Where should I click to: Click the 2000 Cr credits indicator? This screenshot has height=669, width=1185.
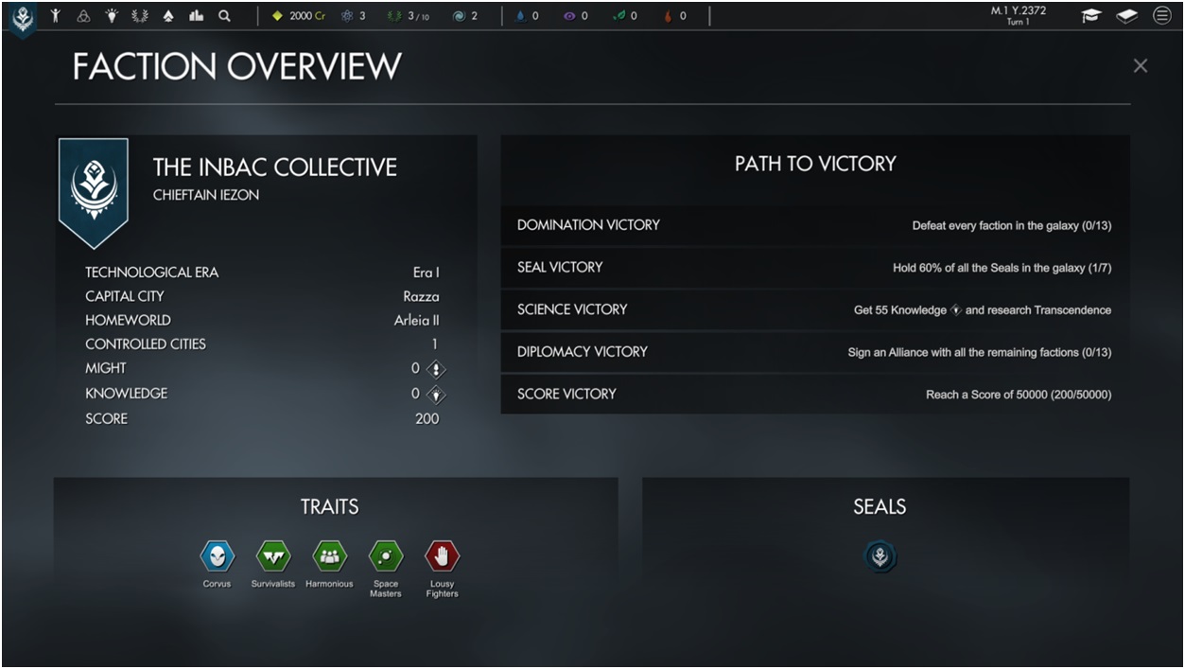pyautogui.click(x=299, y=16)
